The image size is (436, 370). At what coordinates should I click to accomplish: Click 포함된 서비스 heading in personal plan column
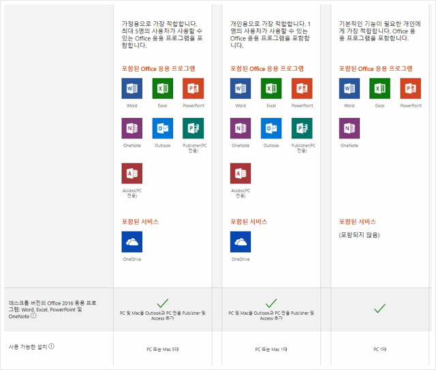click(249, 221)
